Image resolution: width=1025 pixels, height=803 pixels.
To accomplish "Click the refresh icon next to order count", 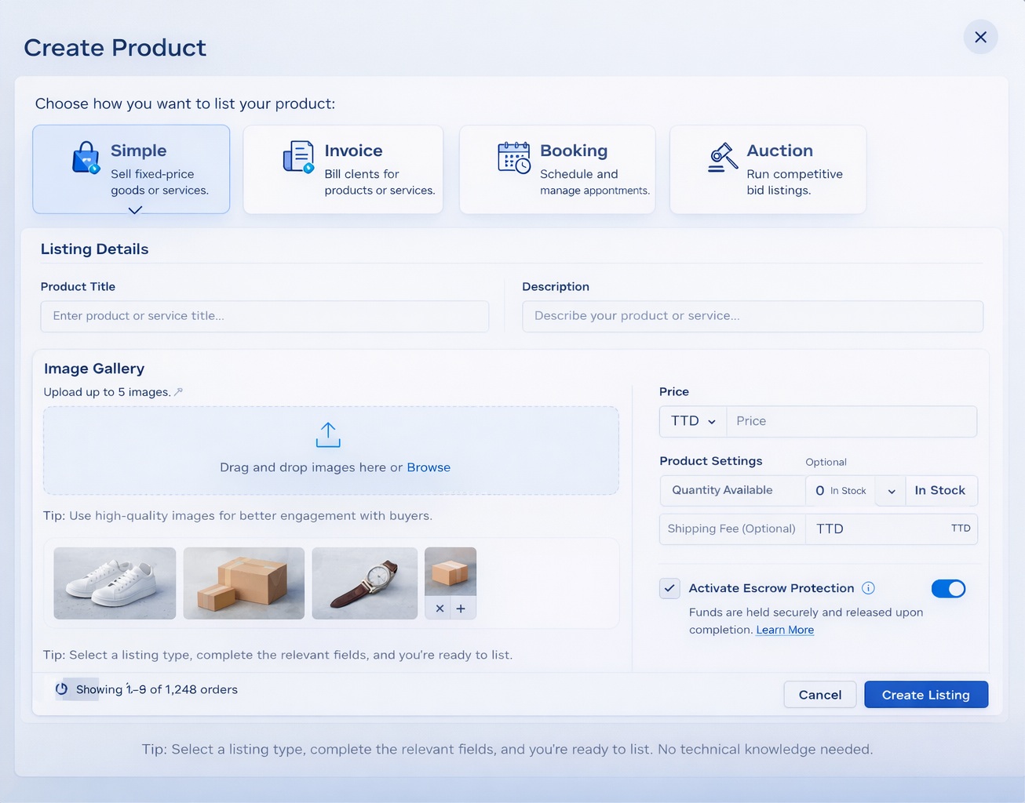I will point(62,689).
